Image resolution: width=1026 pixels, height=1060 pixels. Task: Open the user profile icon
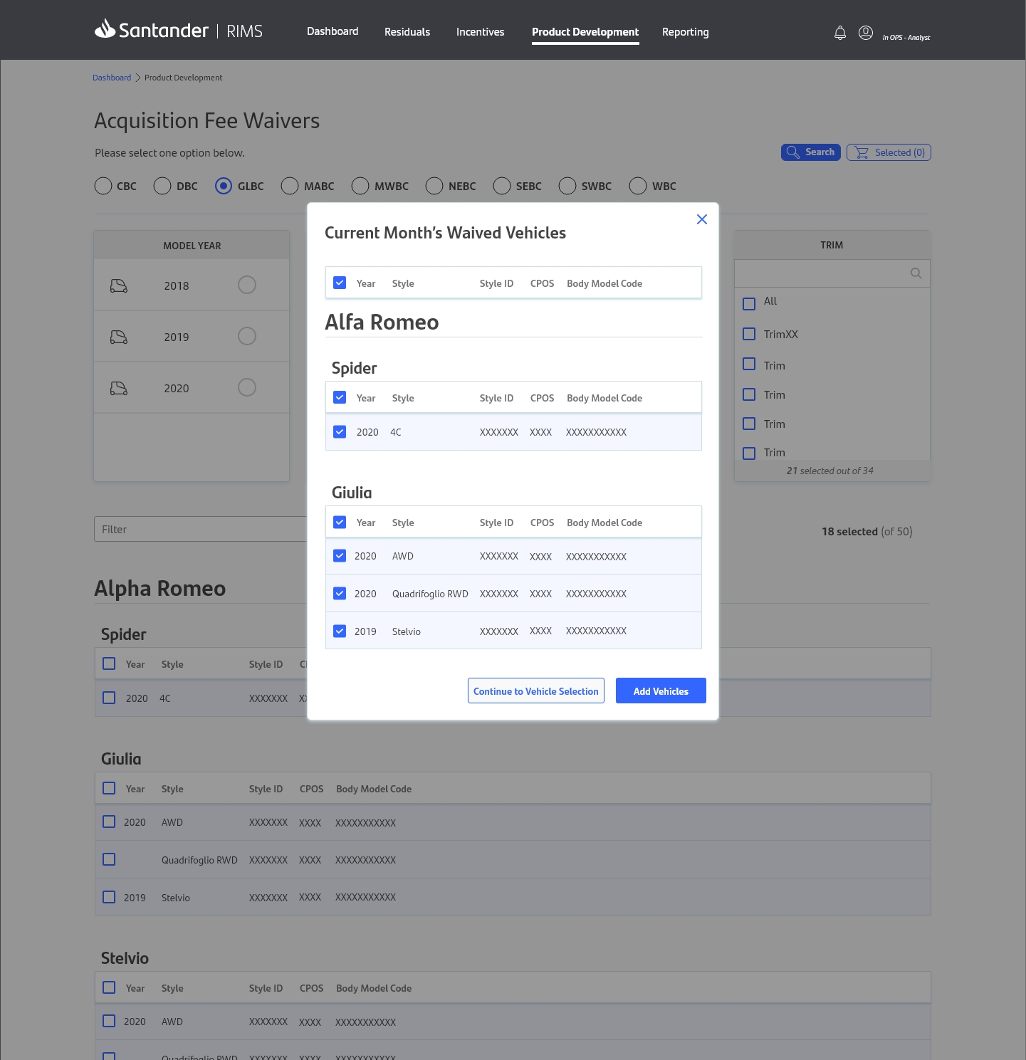tap(866, 33)
